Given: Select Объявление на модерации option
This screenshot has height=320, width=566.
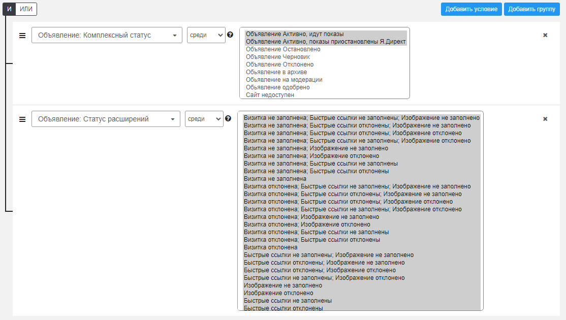Looking at the screenshot, I should click(x=284, y=80).
